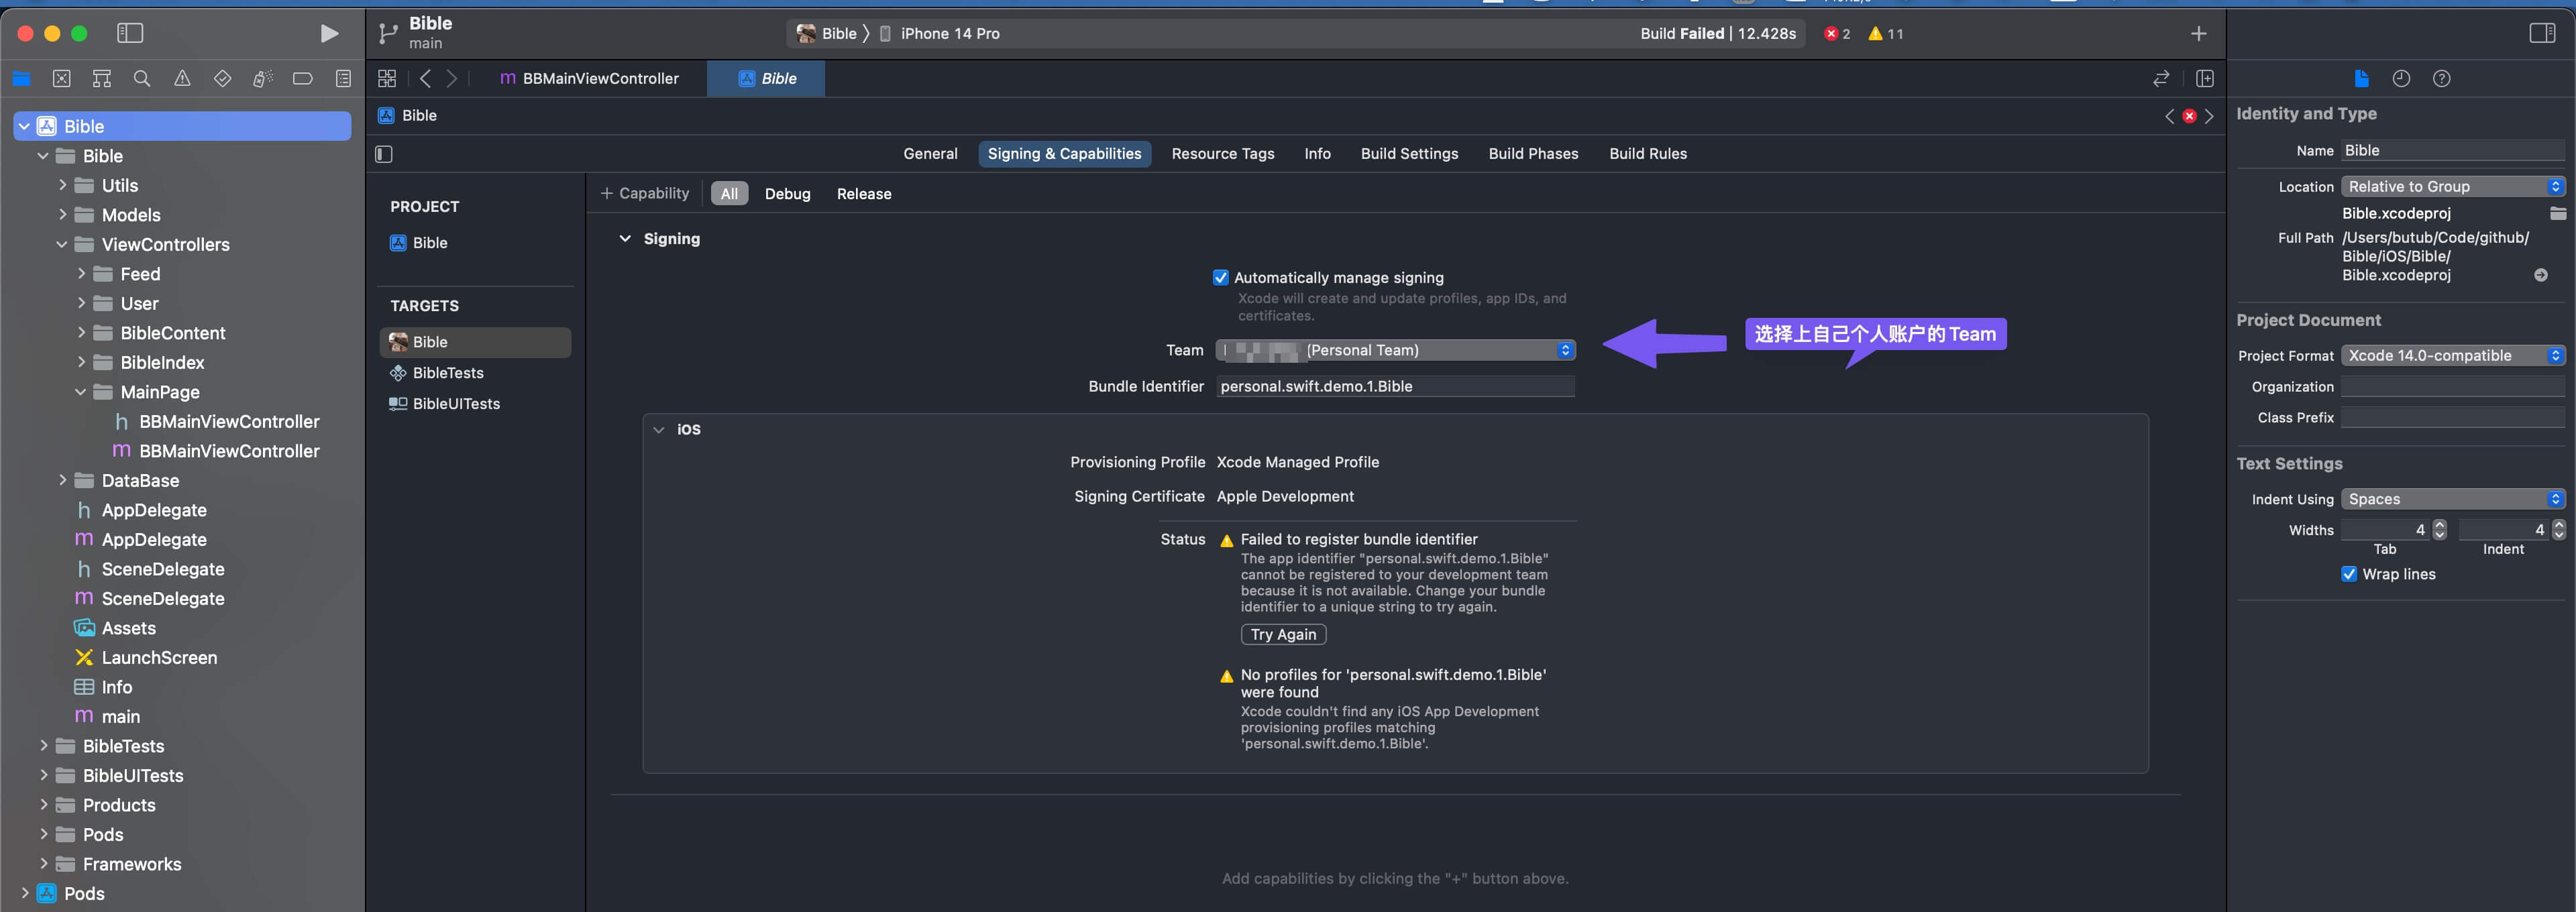Click the yellow warning count indicator
The height and width of the screenshot is (912, 2576).
(1885, 33)
